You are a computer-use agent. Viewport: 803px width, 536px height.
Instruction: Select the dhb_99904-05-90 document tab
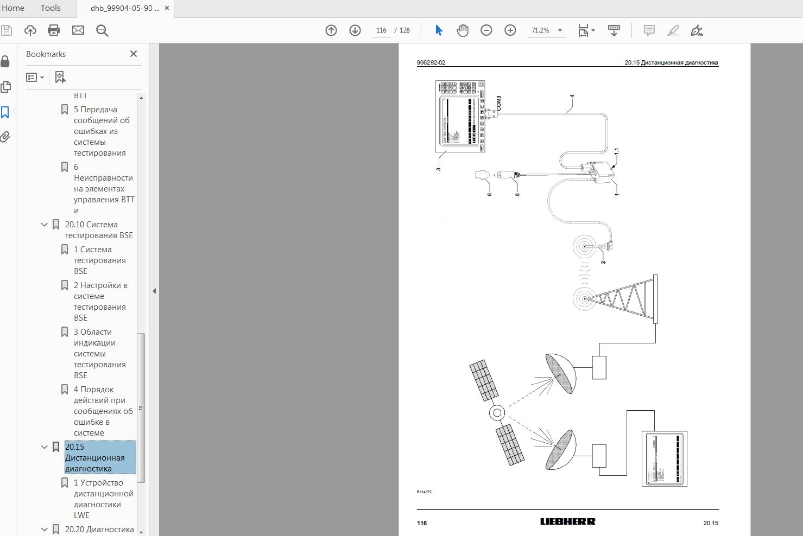point(124,9)
